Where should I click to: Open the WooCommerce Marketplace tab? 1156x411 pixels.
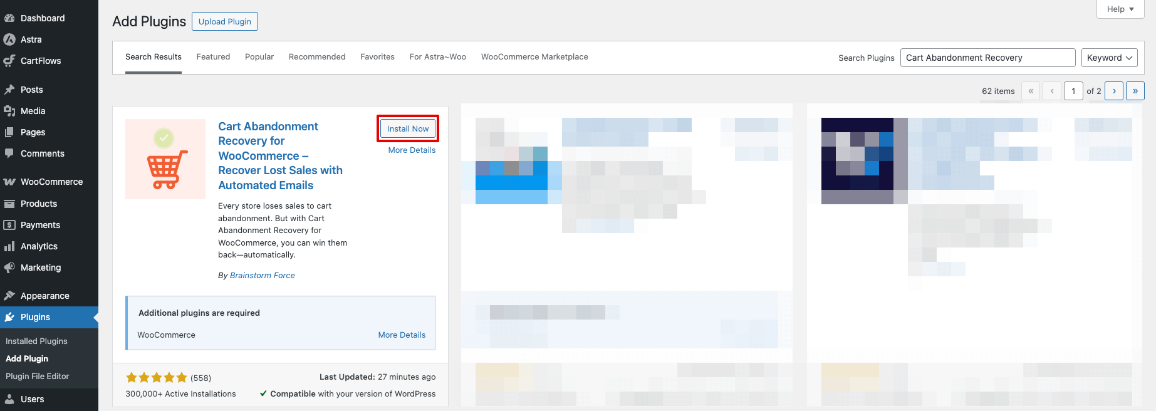534,57
